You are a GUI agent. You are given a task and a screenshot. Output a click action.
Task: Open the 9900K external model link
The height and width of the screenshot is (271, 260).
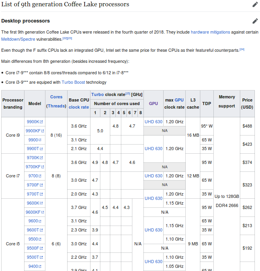(32, 122)
